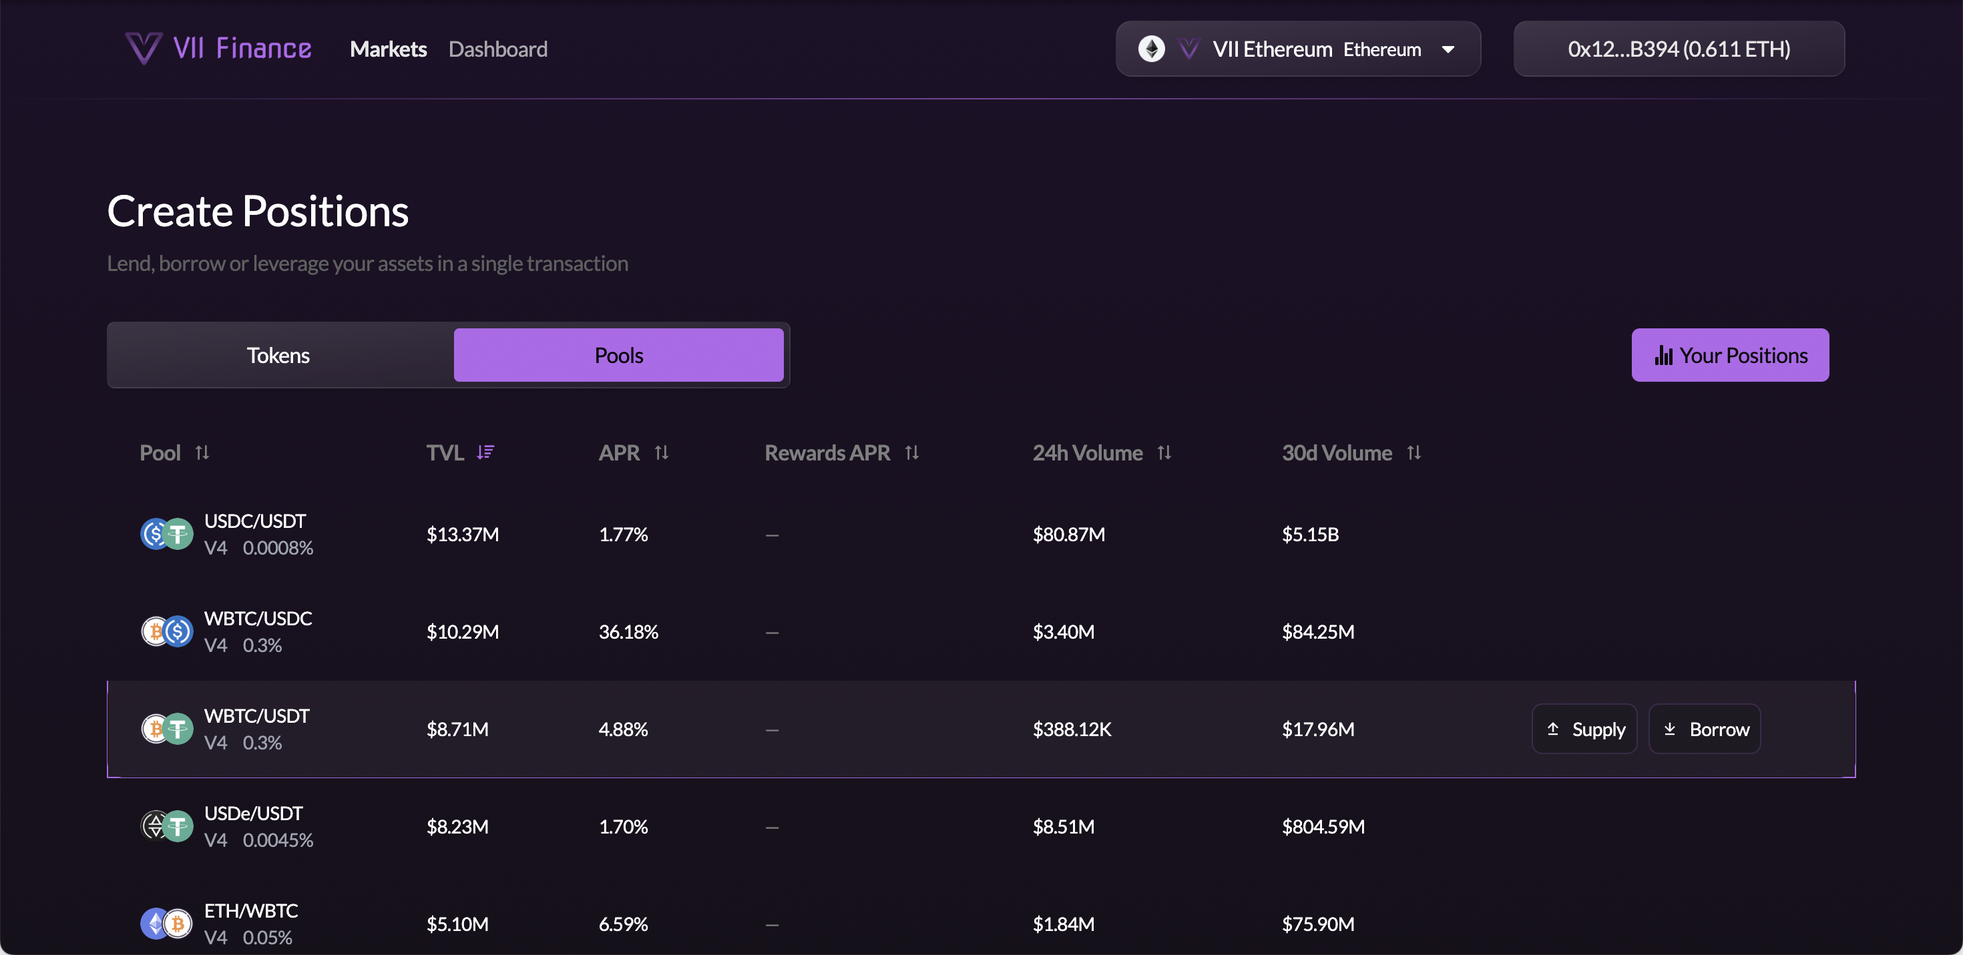Image resolution: width=1963 pixels, height=955 pixels.
Task: Toggle the TVL sort direction
Action: pos(486,452)
